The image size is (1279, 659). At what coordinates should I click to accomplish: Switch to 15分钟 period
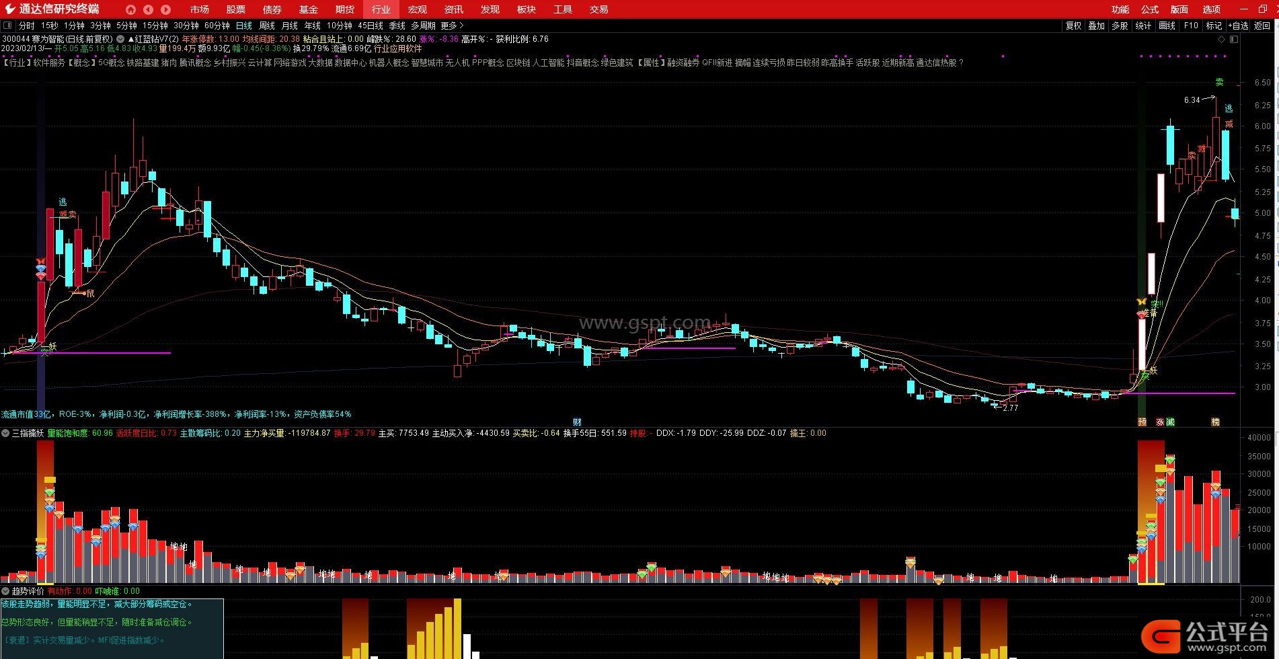155,26
